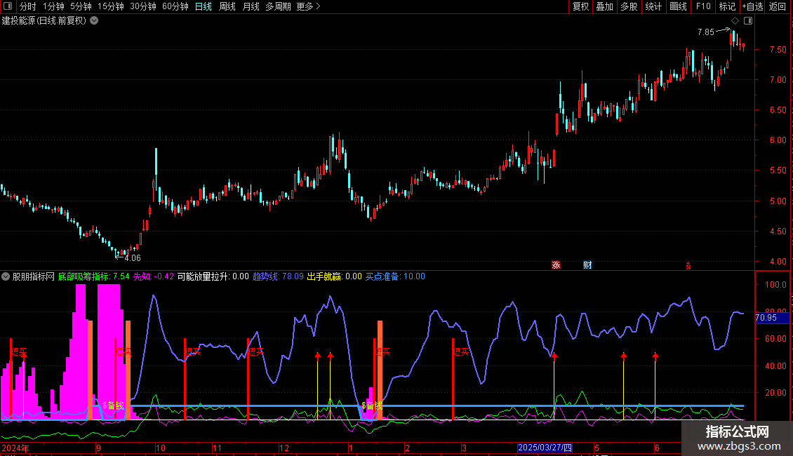Click the panel layout icon at top-left
This screenshot has width=793, height=456.
click(x=8, y=6)
